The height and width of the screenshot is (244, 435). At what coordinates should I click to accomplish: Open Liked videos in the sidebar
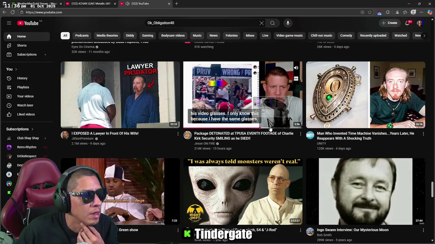[x=27, y=114]
